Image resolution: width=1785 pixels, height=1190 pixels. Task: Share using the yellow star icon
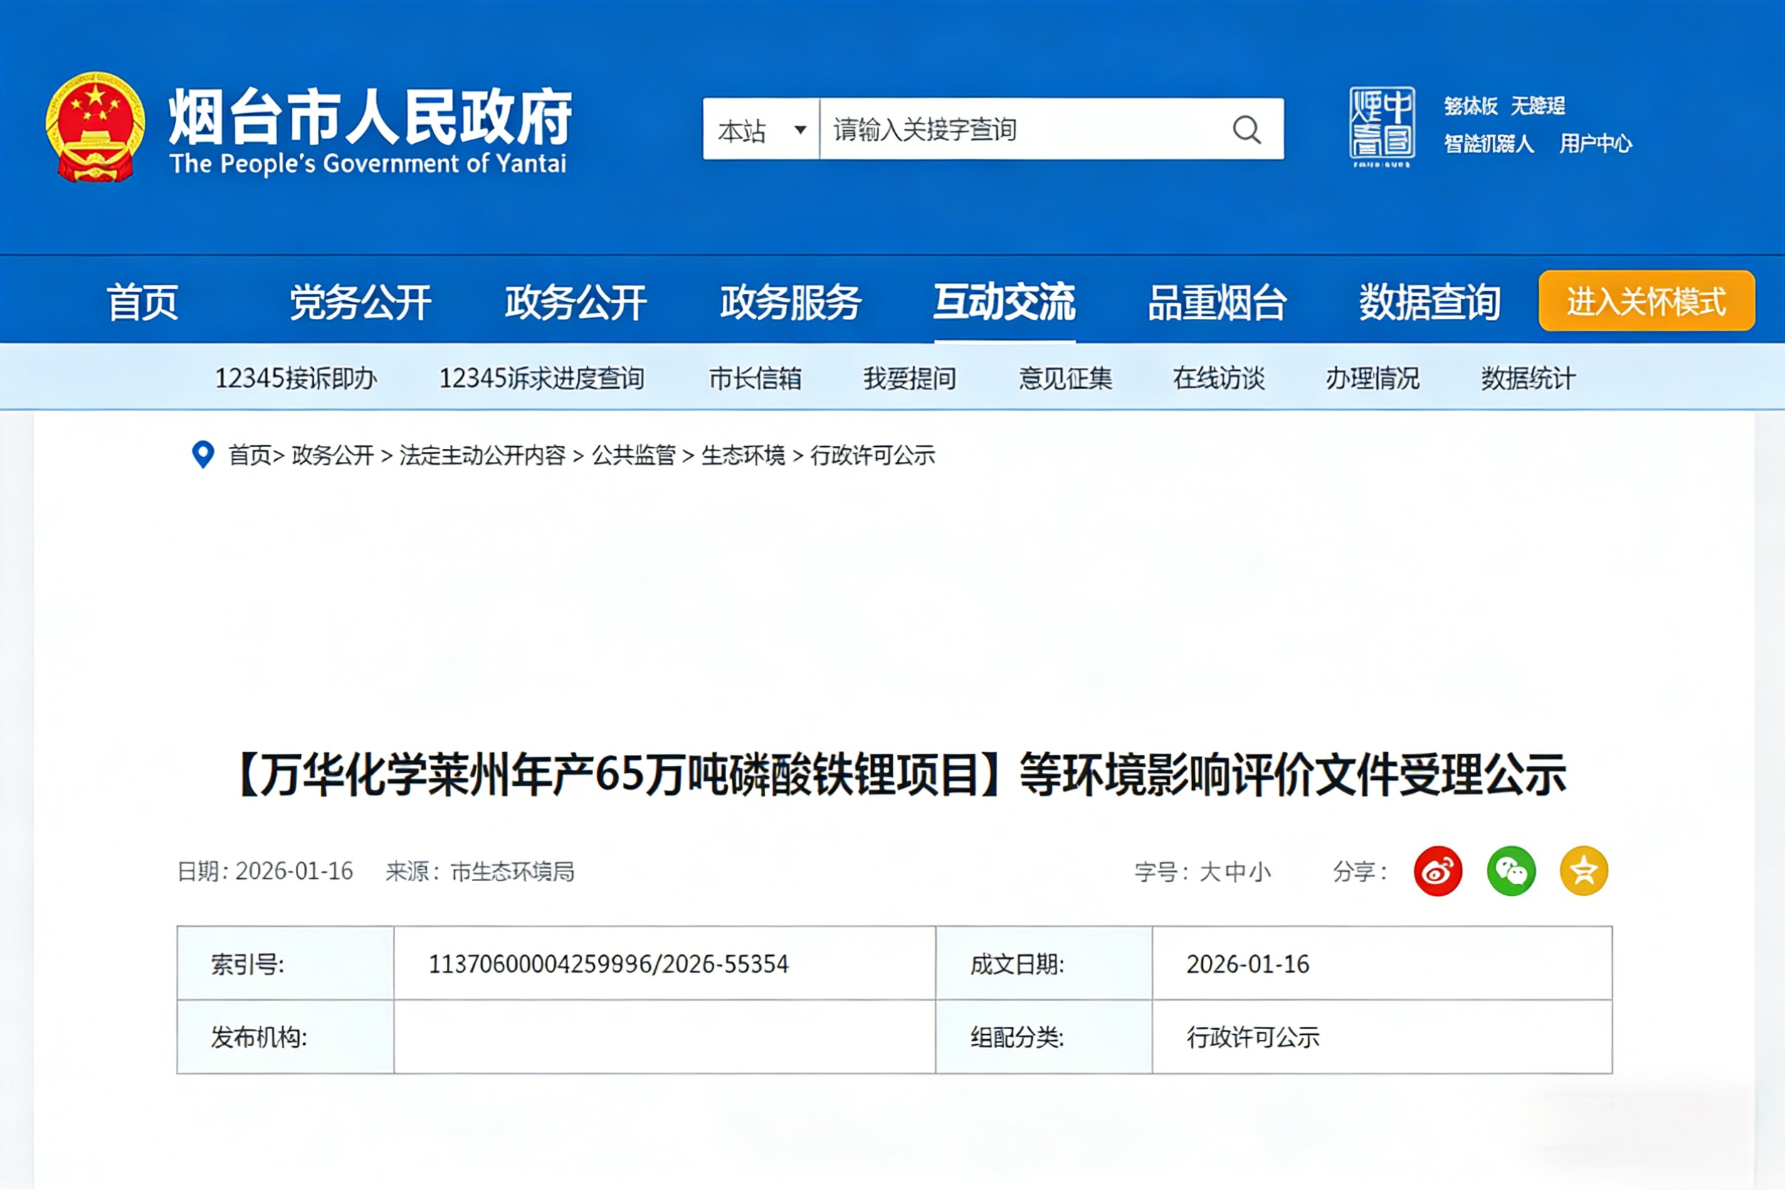coord(1583,871)
